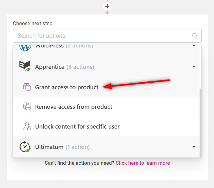Collapse the Apprentice actions group arrow

pos(194,67)
